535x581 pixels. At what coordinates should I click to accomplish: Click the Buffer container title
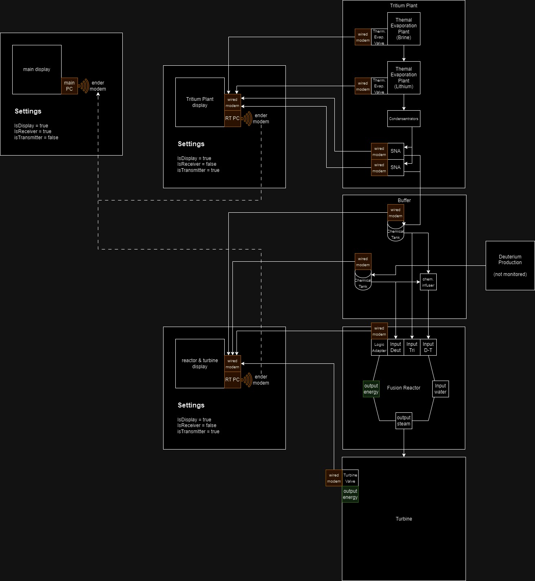pyautogui.click(x=404, y=200)
